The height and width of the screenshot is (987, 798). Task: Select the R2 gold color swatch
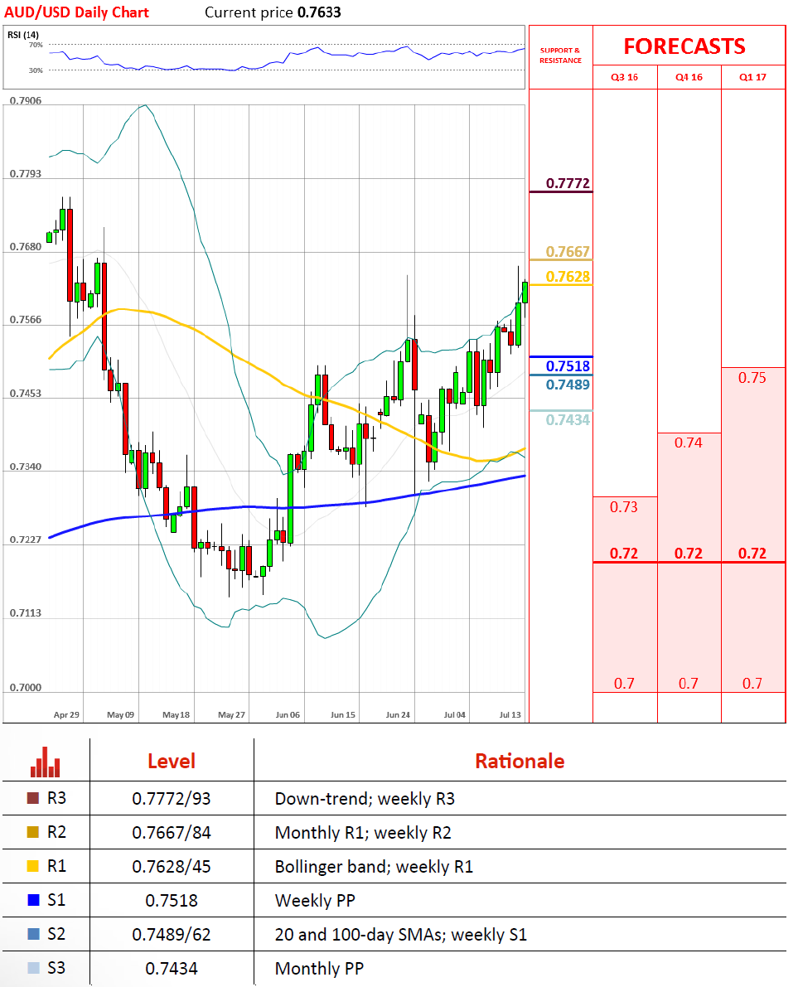tap(33, 832)
